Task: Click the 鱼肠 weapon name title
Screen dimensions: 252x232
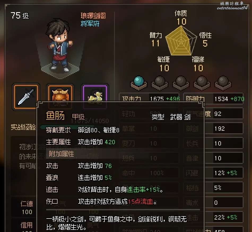Action: [55, 115]
